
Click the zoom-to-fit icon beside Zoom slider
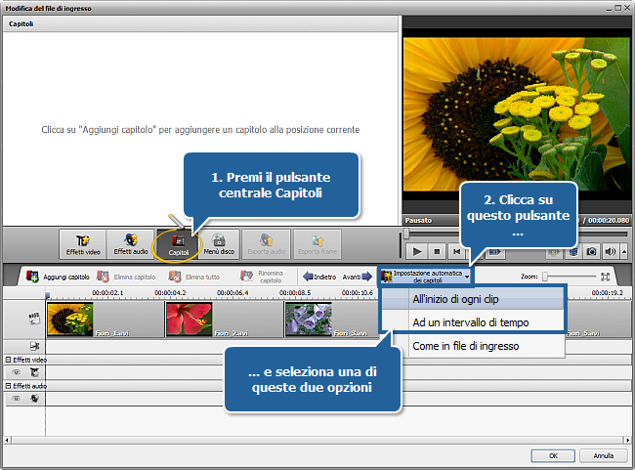point(606,277)
